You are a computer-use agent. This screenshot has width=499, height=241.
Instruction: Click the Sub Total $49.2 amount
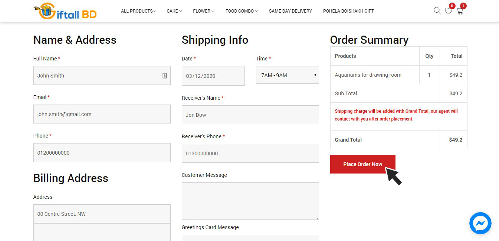point(456,93)
